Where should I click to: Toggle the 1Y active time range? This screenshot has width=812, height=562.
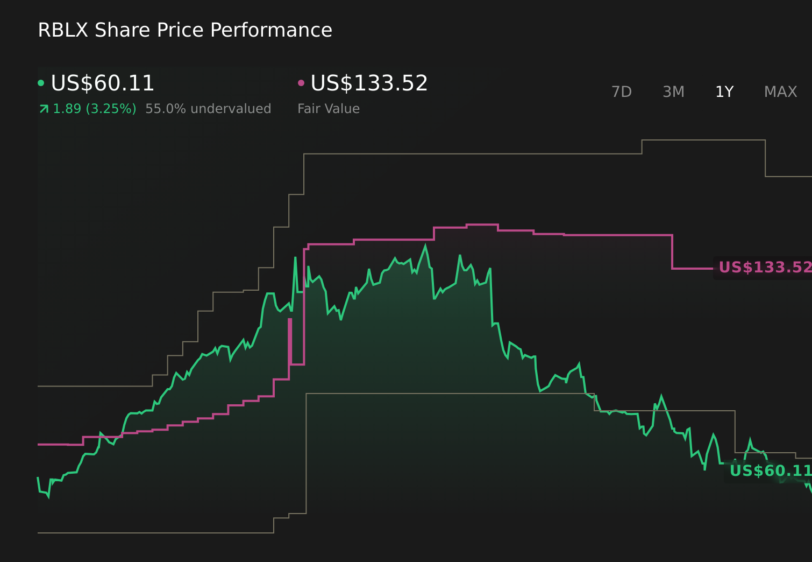pos(724,92)
